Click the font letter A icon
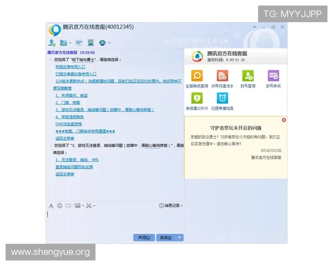 tap(51, 206)
